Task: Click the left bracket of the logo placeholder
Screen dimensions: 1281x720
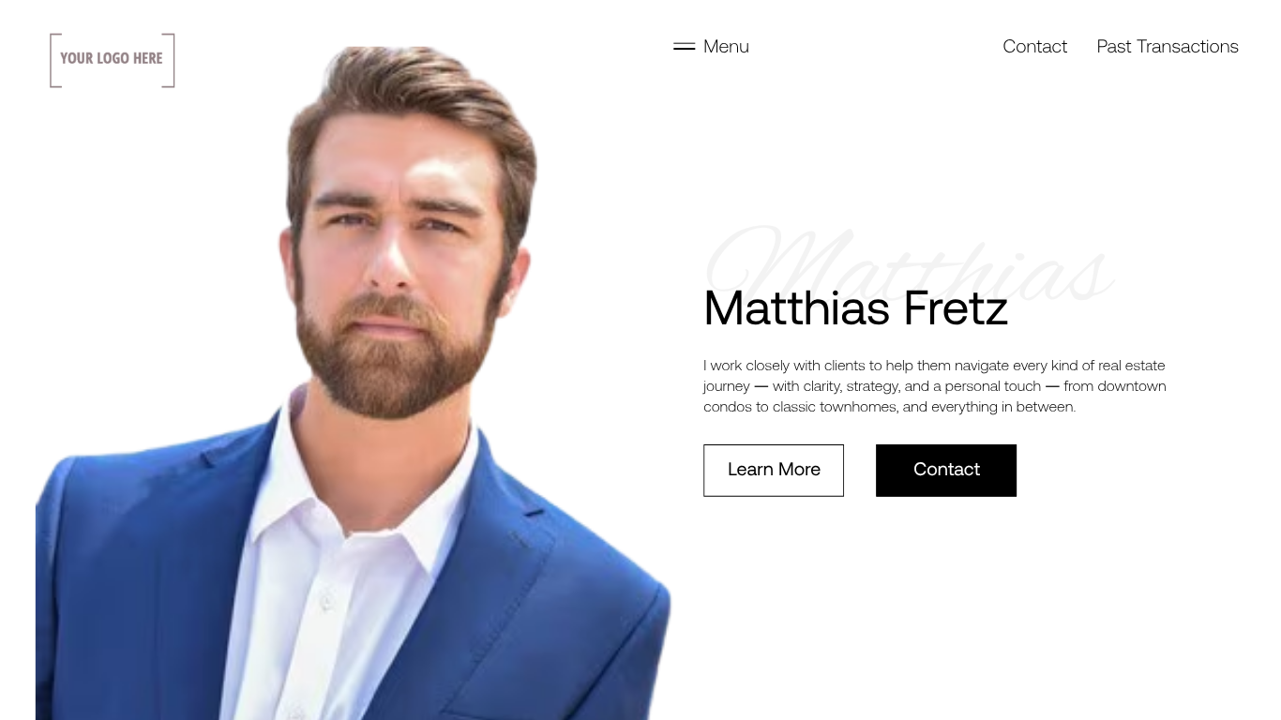Action: pos(54,60)
